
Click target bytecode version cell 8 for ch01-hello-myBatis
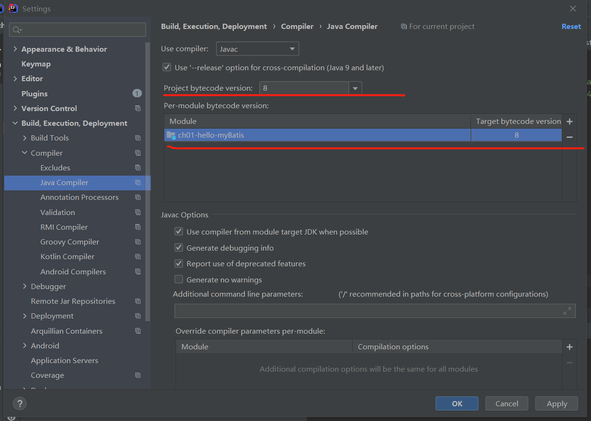pyautogui.click(x=516, y=135)
